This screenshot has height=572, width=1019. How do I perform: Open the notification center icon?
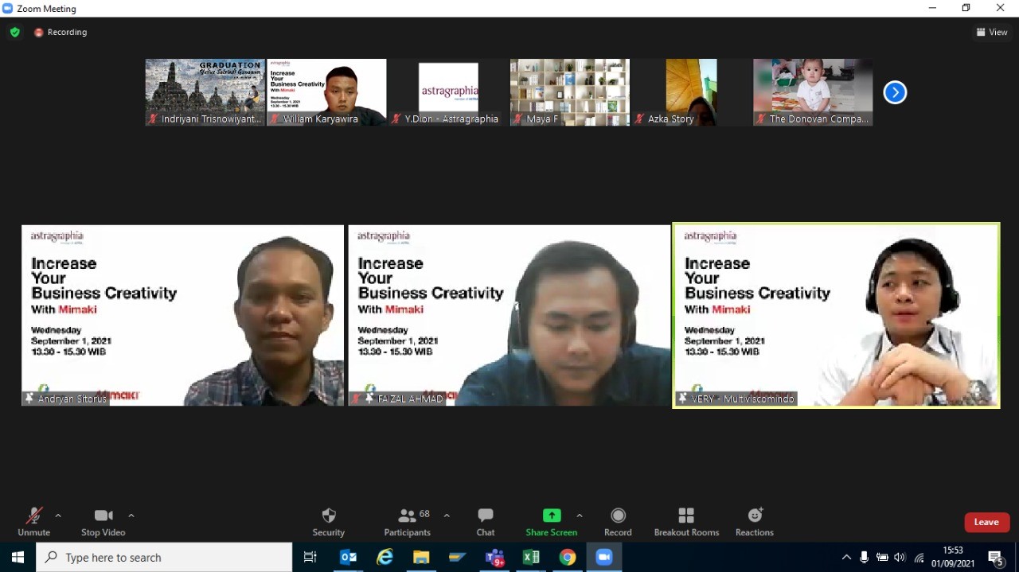pyautogui.click(x=995, y=558)
